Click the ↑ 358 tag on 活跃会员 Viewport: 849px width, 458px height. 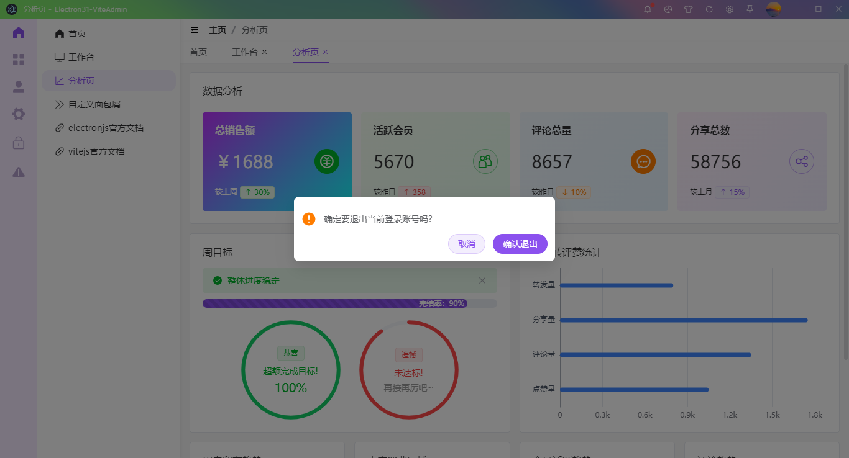pos(414,192)
